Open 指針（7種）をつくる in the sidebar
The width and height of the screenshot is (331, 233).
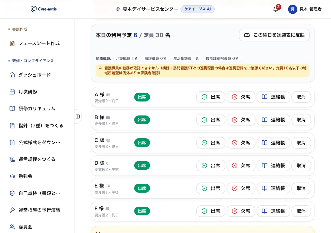click(x=37, y=126)
